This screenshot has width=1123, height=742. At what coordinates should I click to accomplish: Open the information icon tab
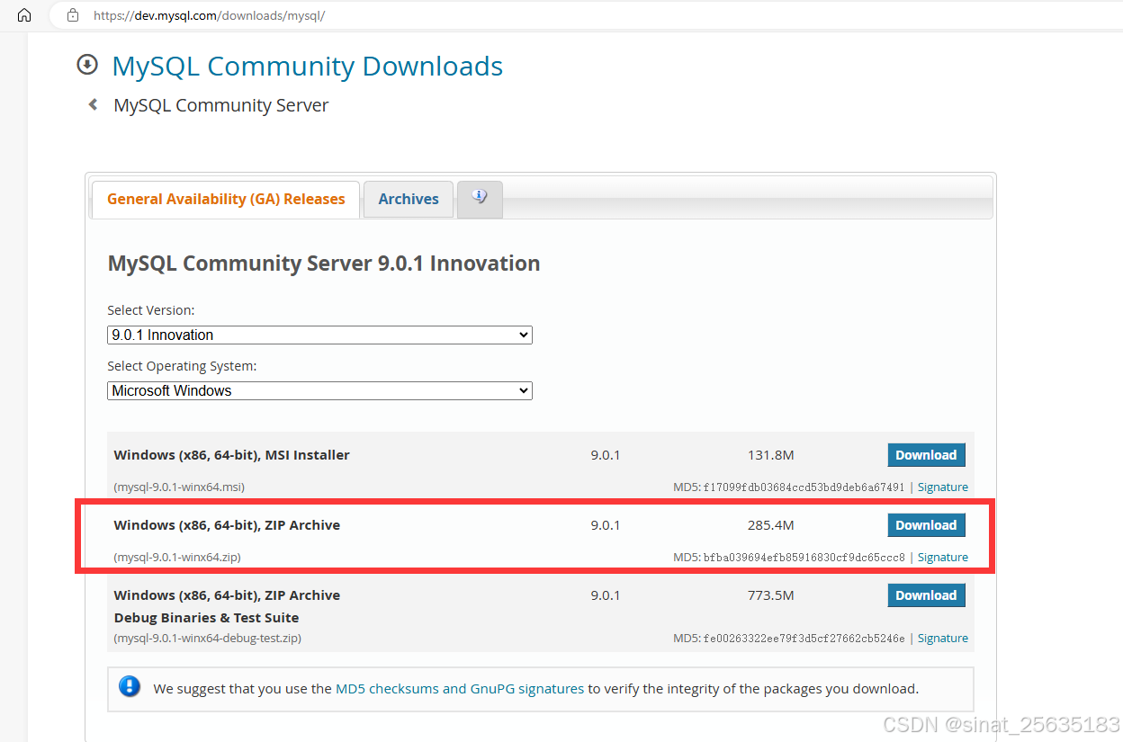click(x=480, y=198)
